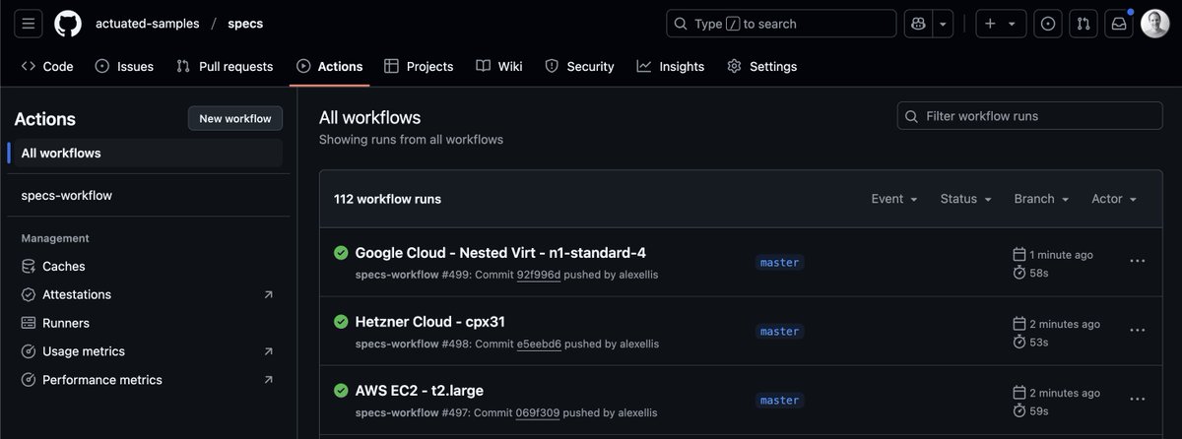Click the Filter workflow runs field
The height and width of the screenshot is (439, 1182).
[x=1029, y=116]
